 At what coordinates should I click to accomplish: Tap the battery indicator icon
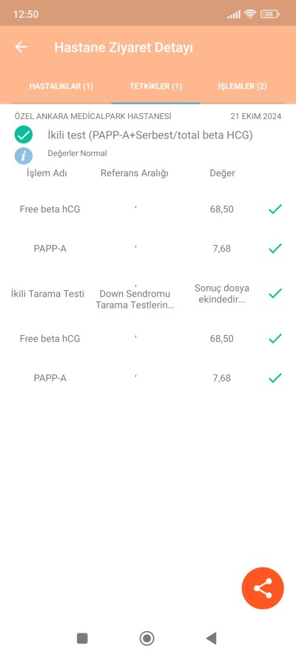(269, 14)
